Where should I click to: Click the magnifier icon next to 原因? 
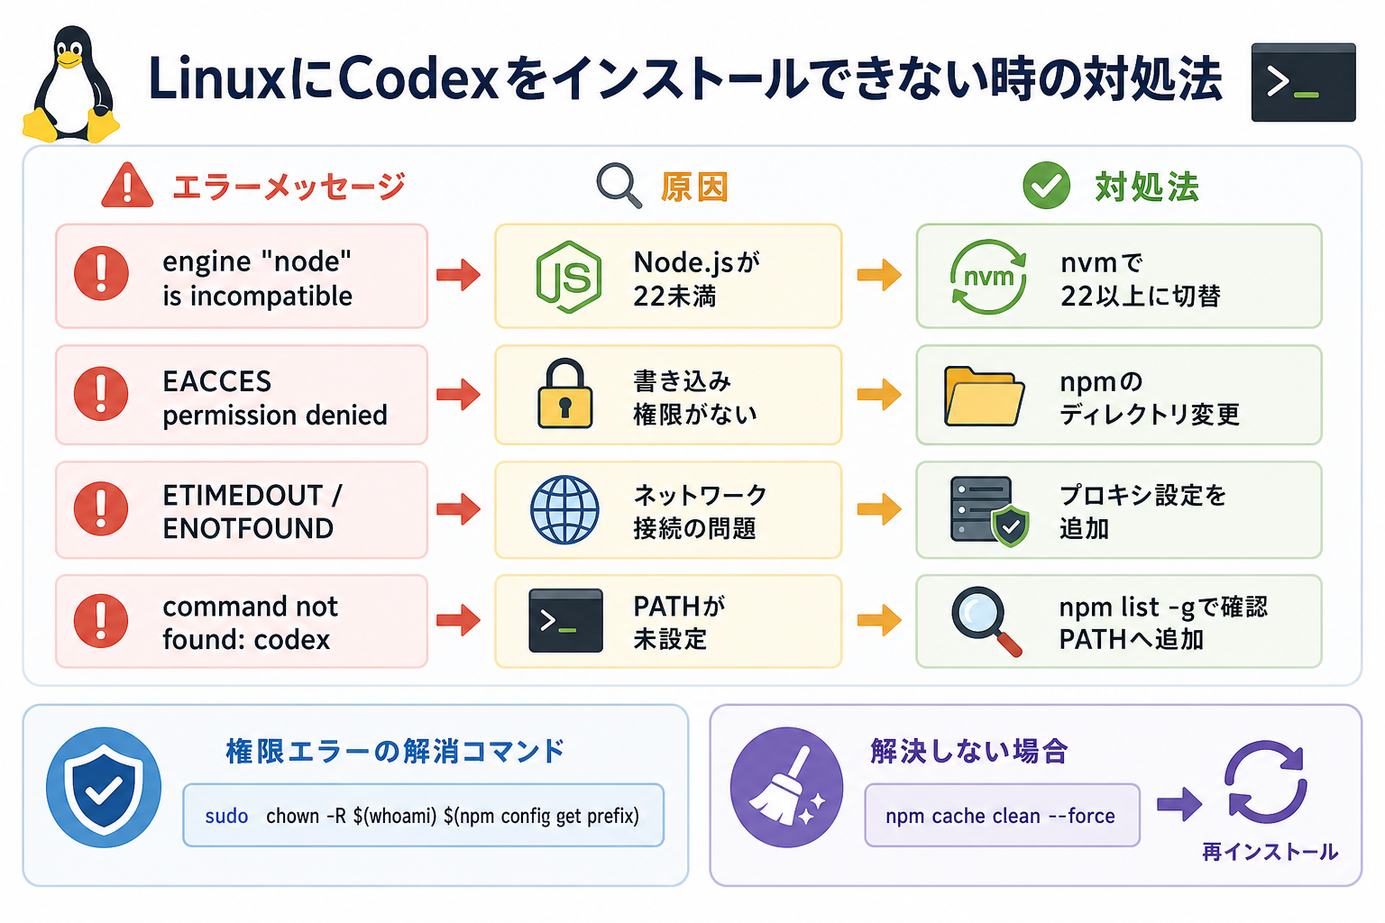[x=619, y=186]
